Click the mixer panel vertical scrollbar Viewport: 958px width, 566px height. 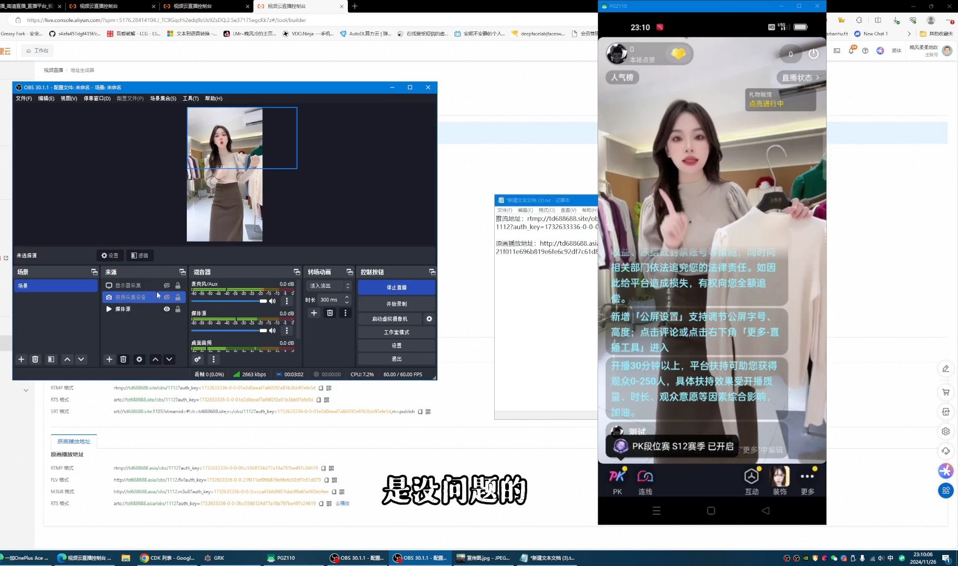298,309
